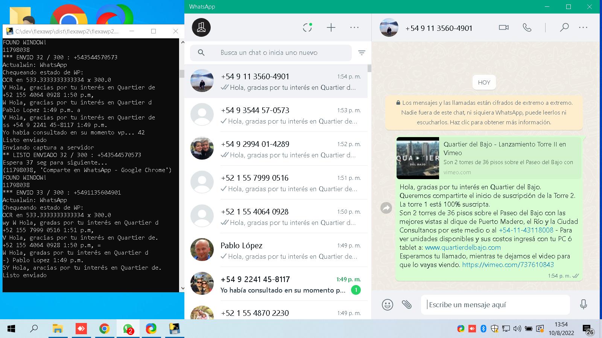Screen dimensions: 602x338
Task: Open the red AnyDesk taskbar app
Action: (81, 329)
